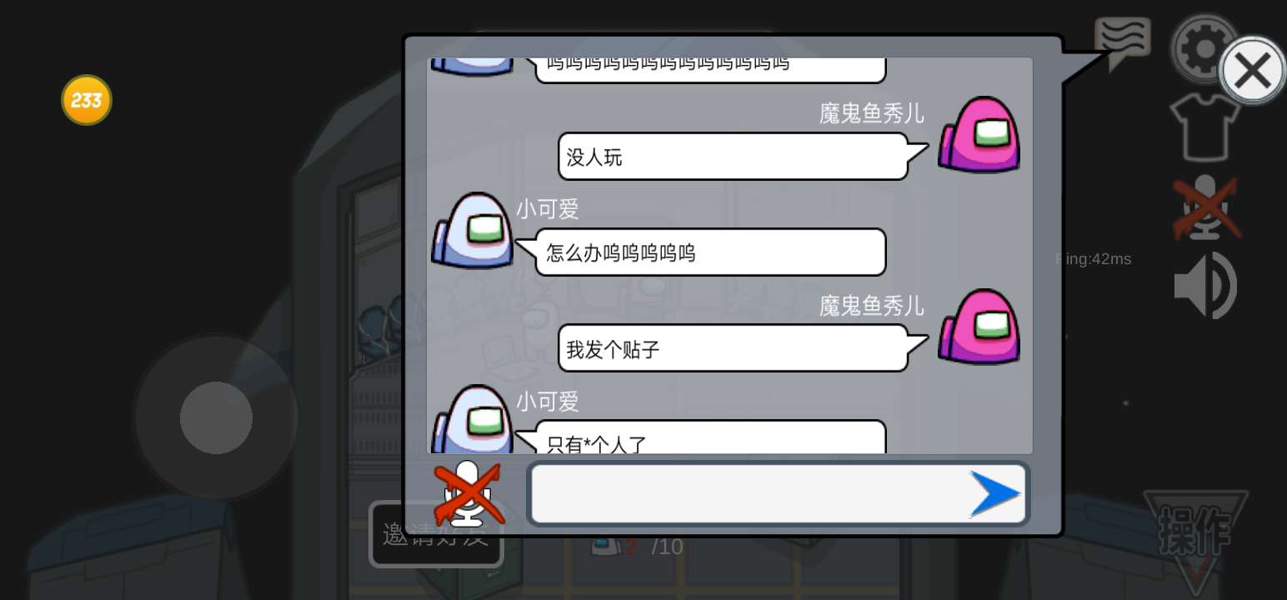This screenshot has width=1287, height=600.
Task: Toggle the speaker volume icon
Action: coord(1206,286)
